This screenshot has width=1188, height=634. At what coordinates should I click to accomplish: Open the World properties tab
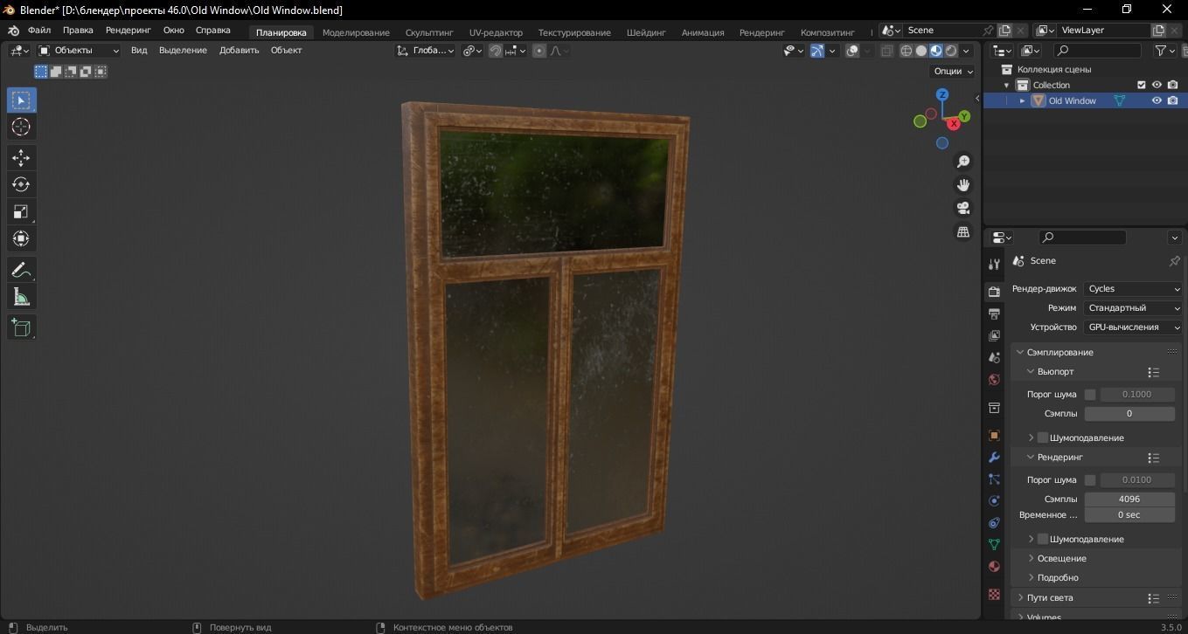994,380
